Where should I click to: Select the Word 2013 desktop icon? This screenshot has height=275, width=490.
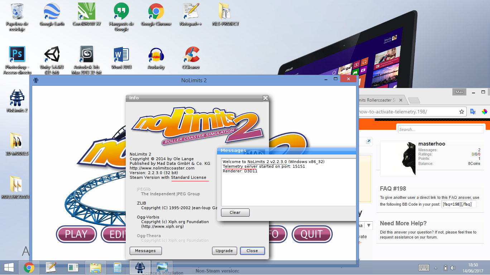point(121,58)
